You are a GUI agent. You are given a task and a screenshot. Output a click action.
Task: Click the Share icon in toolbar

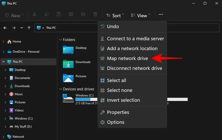pyautogui.click(x=83, y=15)
